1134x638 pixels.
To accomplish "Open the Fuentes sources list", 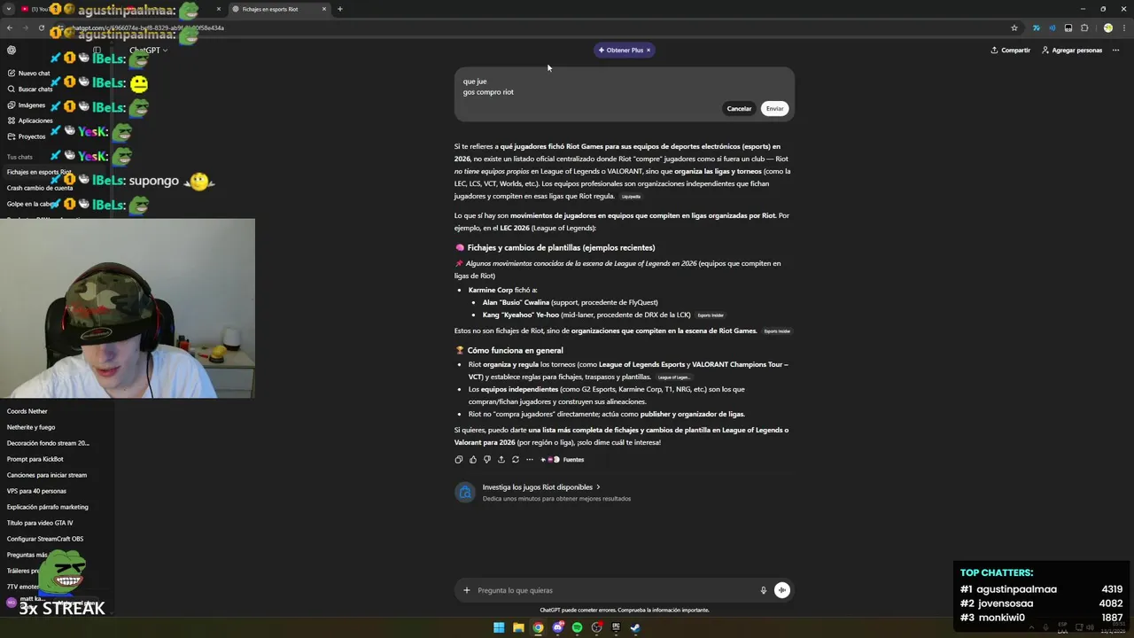I will 563,459.
